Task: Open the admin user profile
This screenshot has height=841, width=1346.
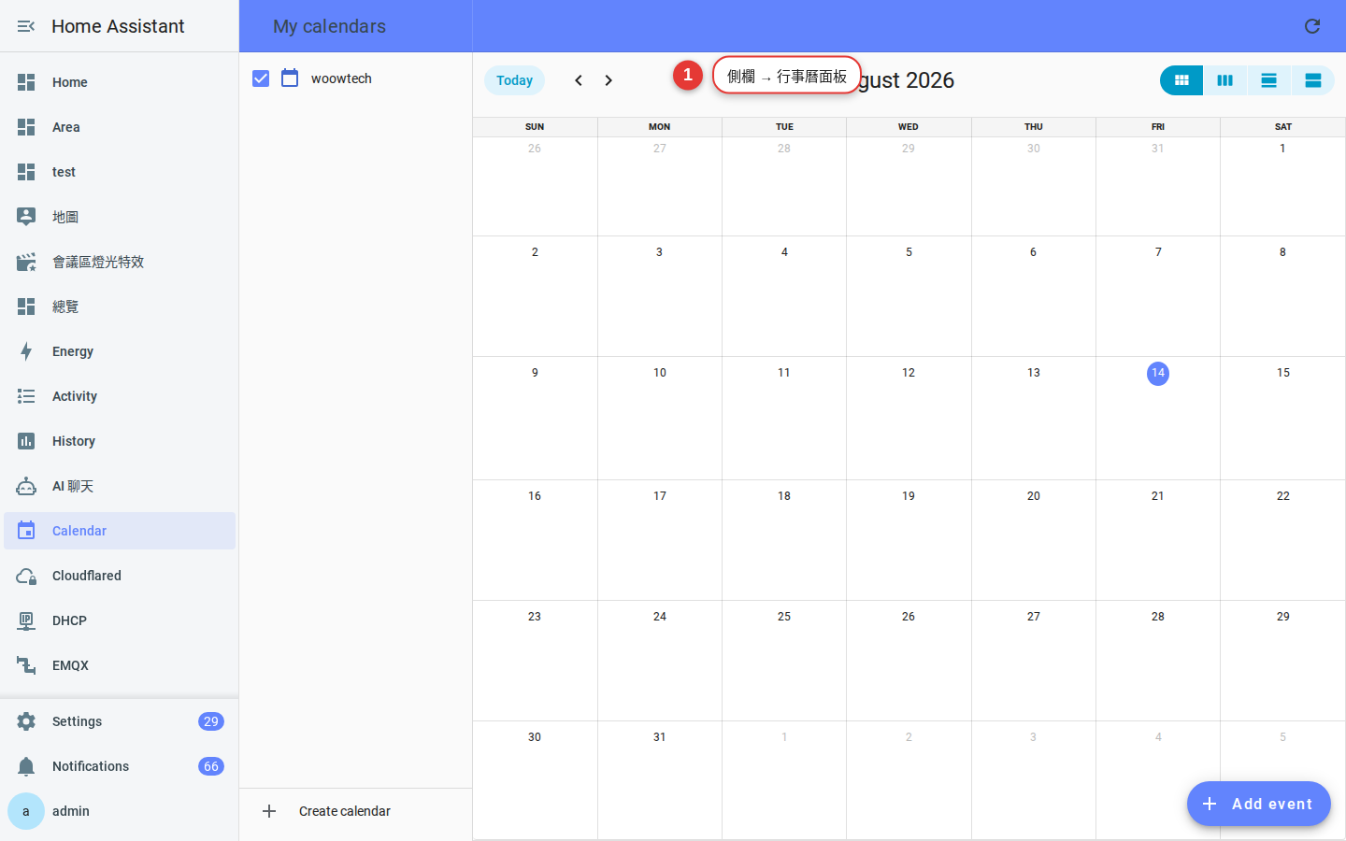Action: pos(120,811)
